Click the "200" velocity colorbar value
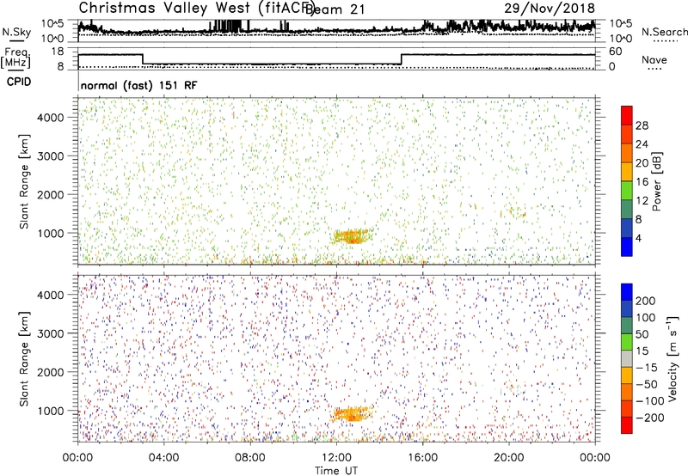This screenshot has width=688, height=476. (x=646, y=301)
